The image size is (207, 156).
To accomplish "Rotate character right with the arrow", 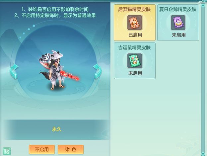I will (x=98, y=71).
